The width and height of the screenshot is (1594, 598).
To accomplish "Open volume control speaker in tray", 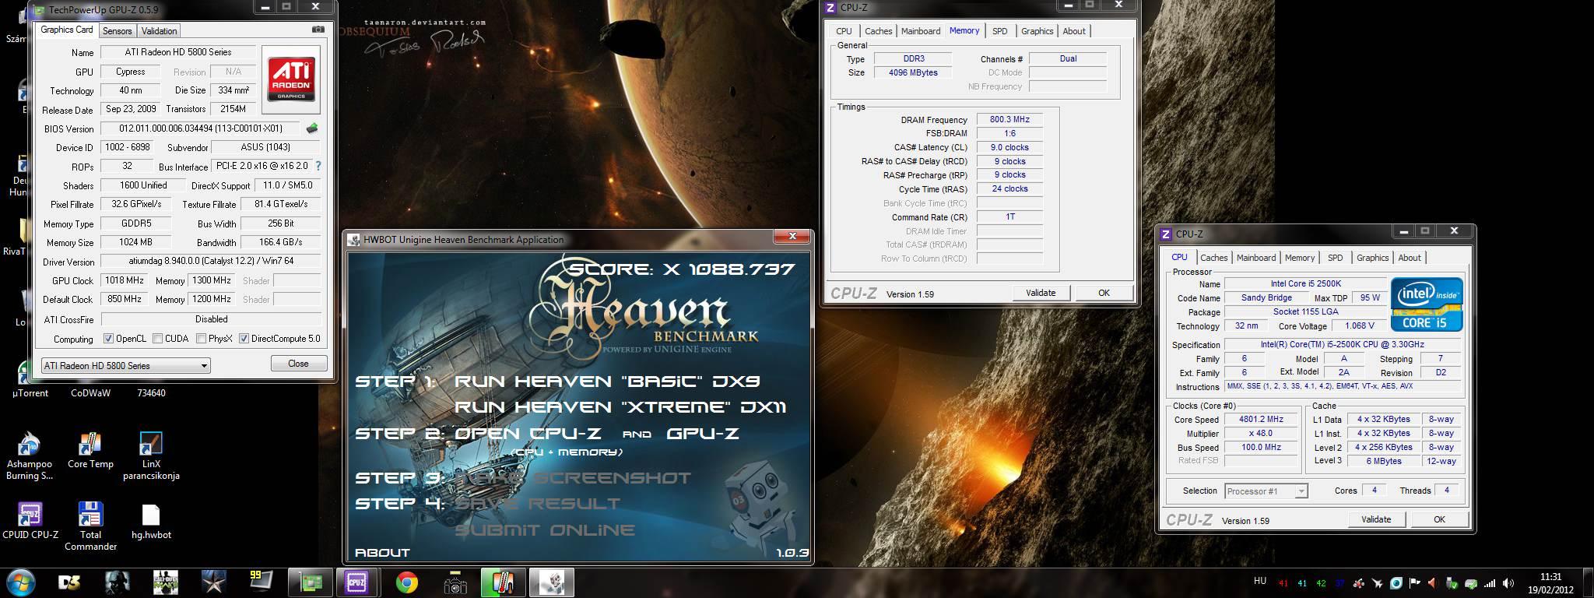I will click(x=1508, y=583).
